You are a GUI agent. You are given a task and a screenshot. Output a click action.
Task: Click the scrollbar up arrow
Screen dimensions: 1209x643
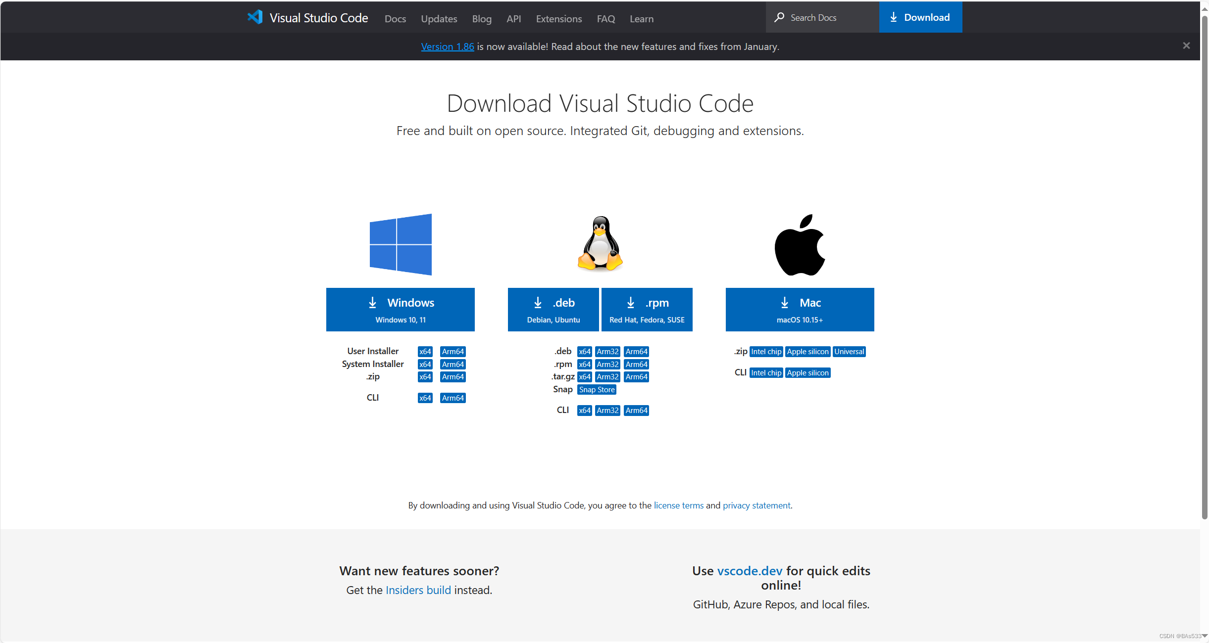[1205, 9]
